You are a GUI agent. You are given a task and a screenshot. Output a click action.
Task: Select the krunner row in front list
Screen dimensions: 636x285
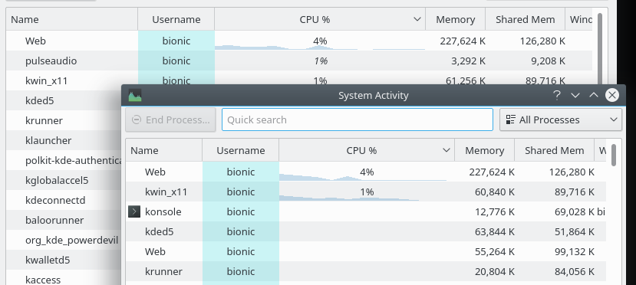[x=366, y=272]
